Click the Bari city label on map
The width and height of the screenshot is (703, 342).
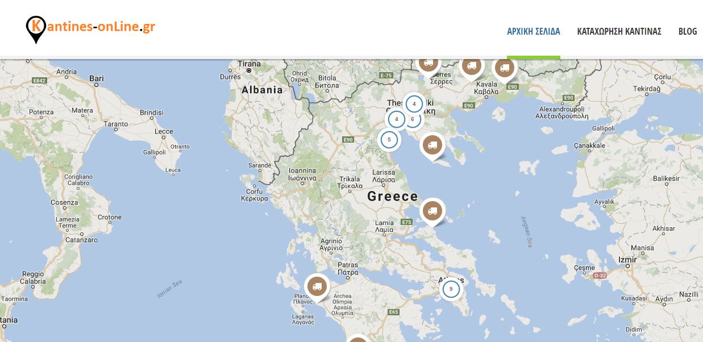tap(97, 78)
